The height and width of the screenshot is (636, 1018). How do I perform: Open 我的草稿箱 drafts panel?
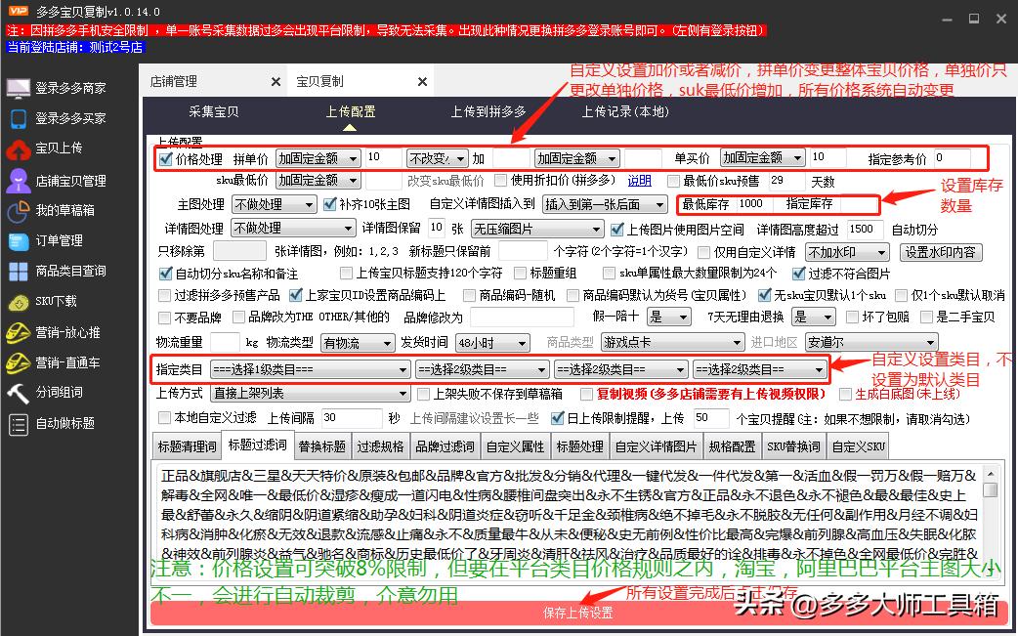(64, 210)
